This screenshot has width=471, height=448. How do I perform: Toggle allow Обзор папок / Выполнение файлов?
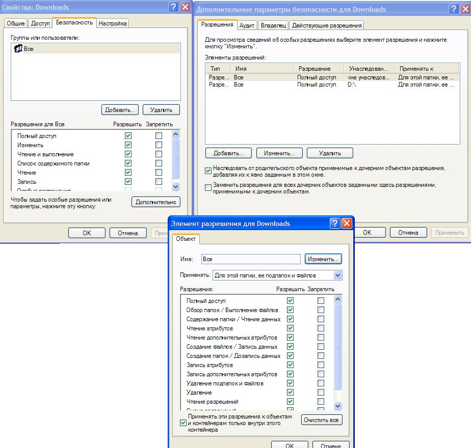pos(290,310)
